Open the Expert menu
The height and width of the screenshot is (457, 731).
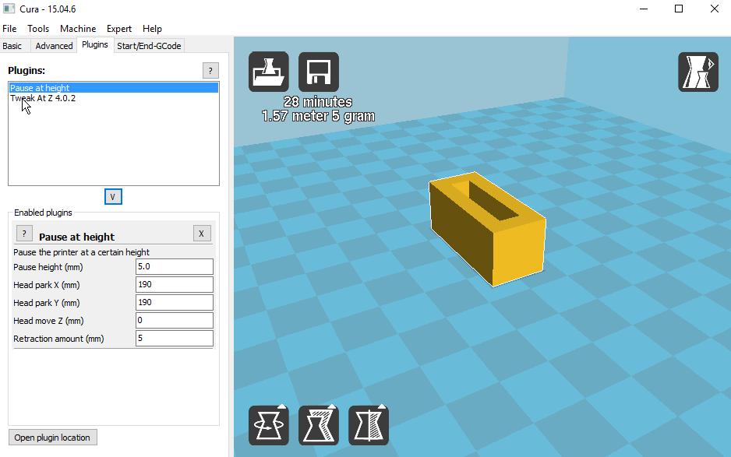[x=119, y=29]
